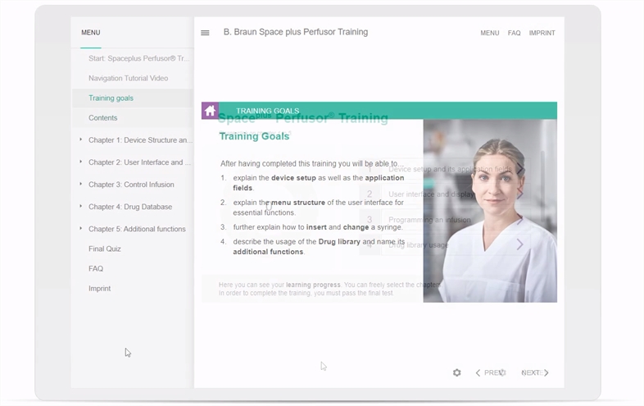The width and height of the screenshot is (644, 406).
Task: Go to next page with NEXT
Action: [x=535, y=372]
